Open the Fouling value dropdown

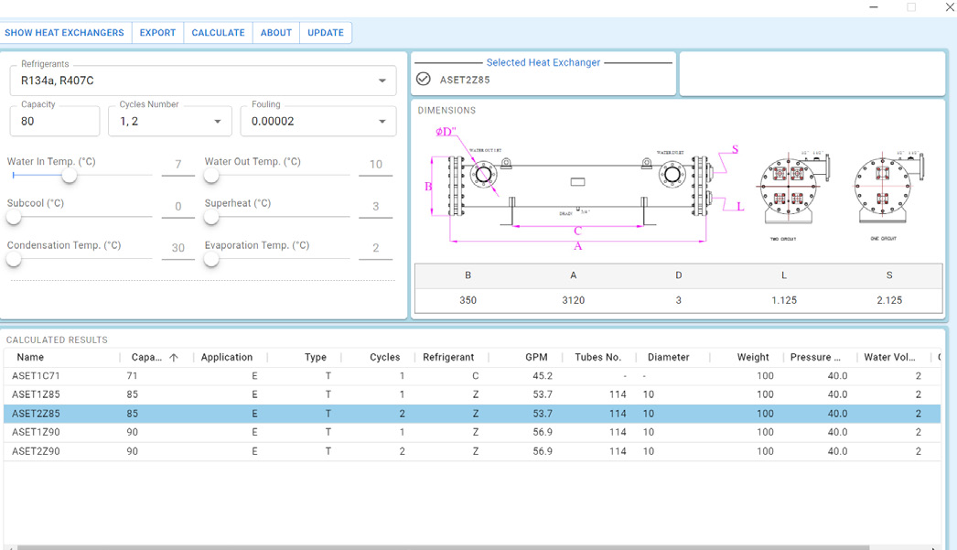click(x=382, y=122)
